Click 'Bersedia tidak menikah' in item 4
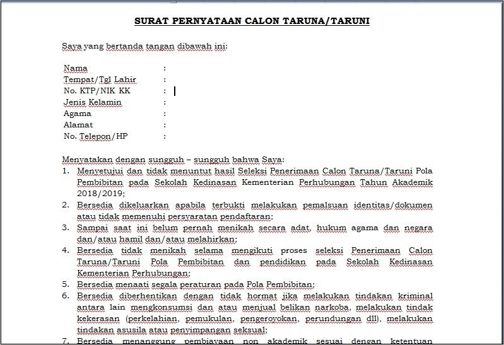Screen dimensions: 504x345 131,250
